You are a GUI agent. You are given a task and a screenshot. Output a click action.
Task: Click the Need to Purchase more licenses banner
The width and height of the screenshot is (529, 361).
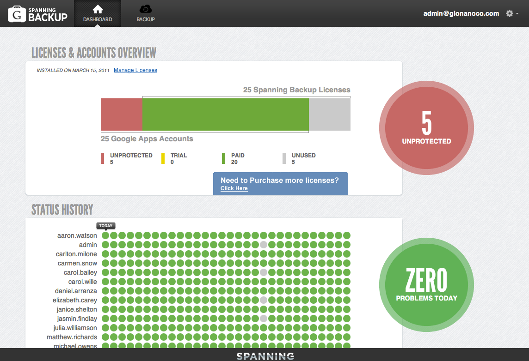(280, 184)
